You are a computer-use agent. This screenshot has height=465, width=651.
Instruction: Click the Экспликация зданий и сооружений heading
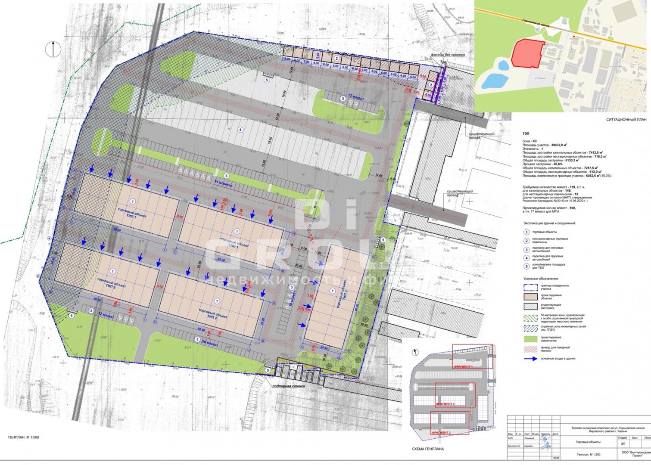(x=549, y=223)
